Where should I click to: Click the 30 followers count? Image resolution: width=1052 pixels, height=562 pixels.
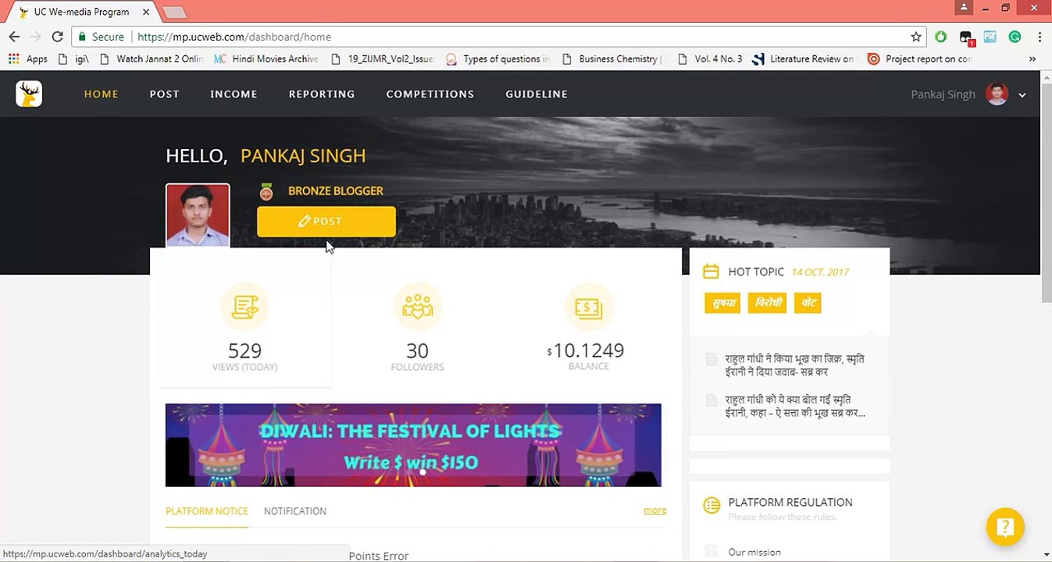[x=417, y=350]
